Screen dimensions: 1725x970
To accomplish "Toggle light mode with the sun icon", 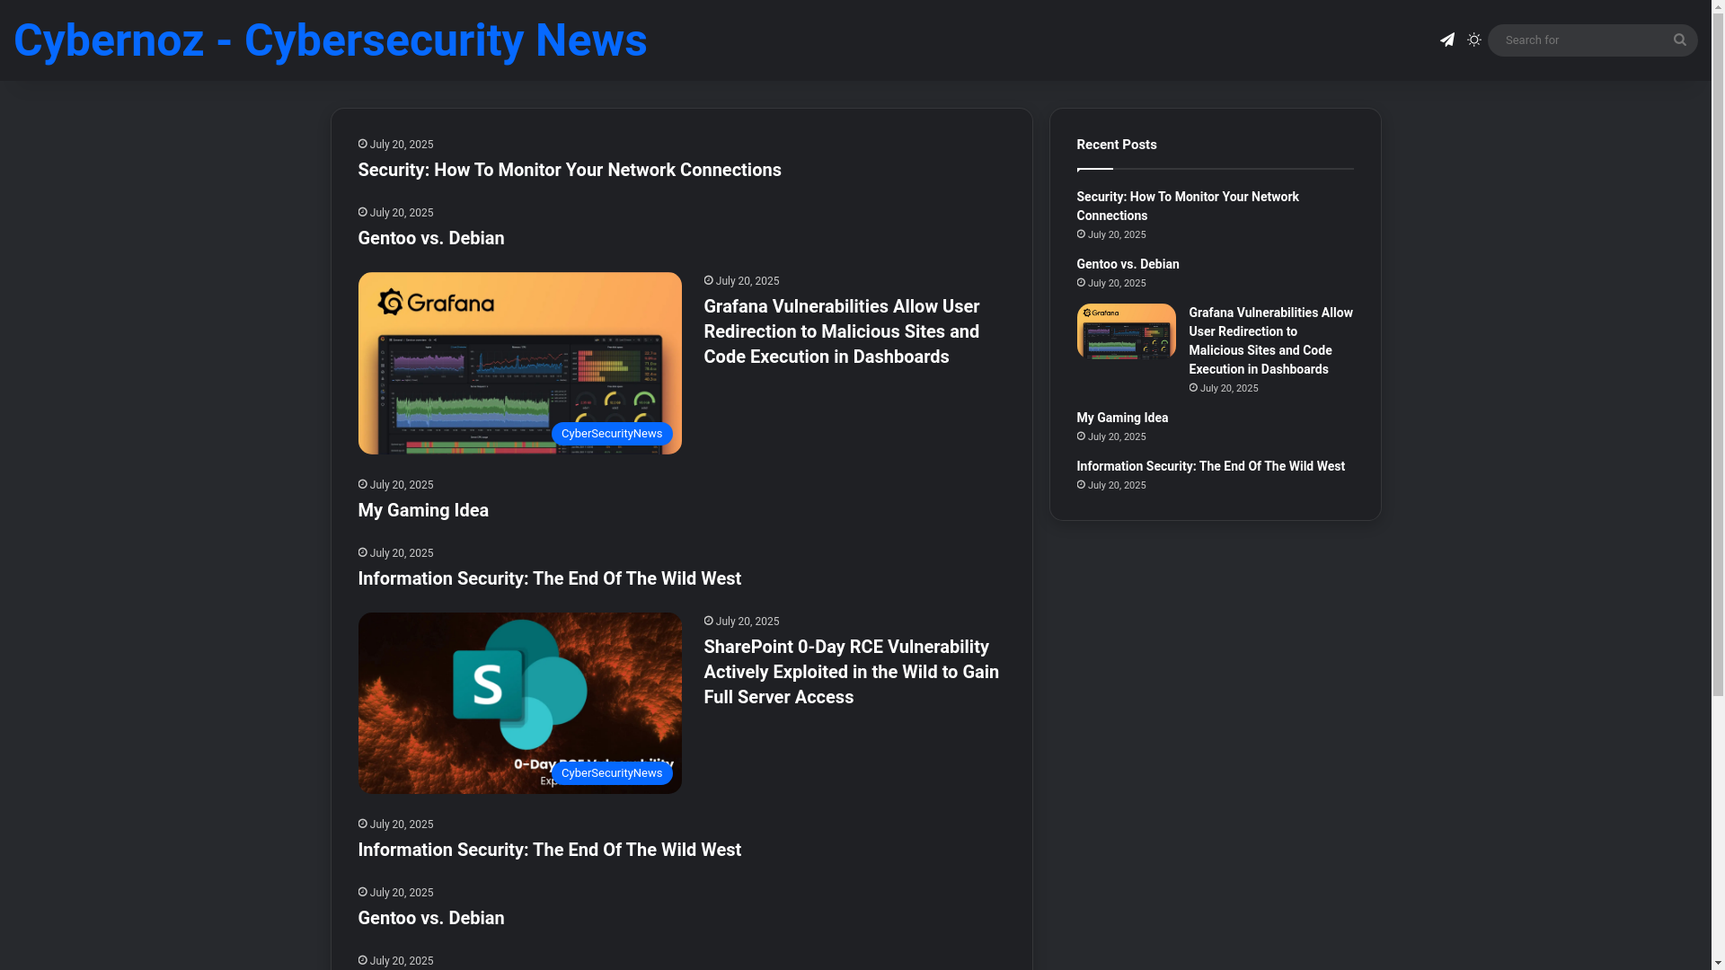I will pyautogui.click(x=1474, y=40).
